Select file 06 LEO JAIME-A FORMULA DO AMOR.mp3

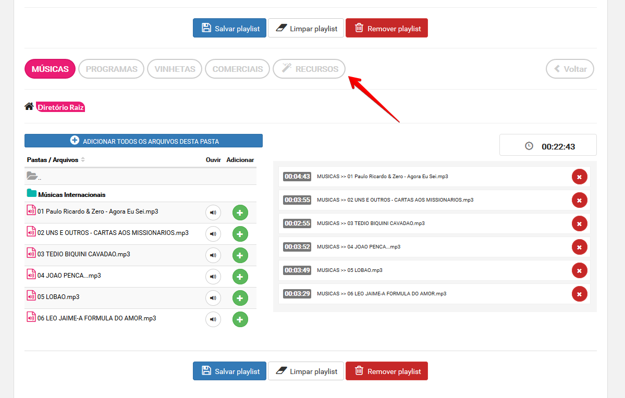pos(97,318)
